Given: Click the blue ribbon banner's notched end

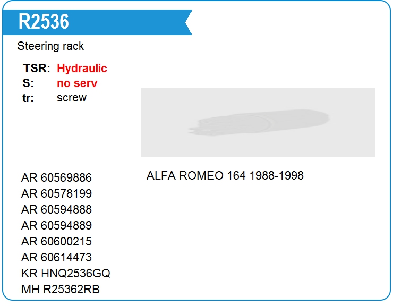Looking at the screenshot, I should coord(188,22).
